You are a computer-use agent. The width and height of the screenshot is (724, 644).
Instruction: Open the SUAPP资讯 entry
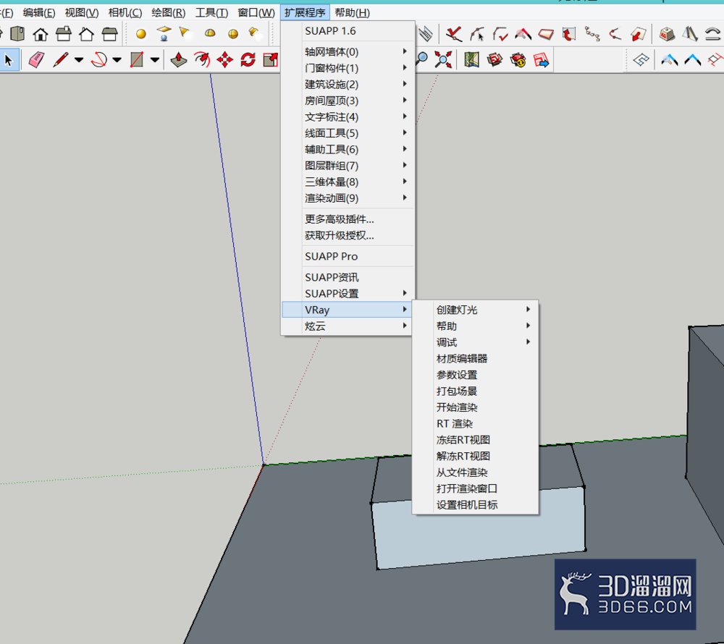pyautogui.click(x=348, y=277)
